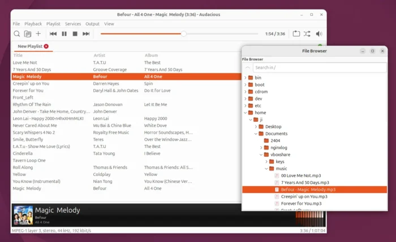396x242 pixels.
Task: Select the Yellow track by Coldplay
Action: (126, 174)
